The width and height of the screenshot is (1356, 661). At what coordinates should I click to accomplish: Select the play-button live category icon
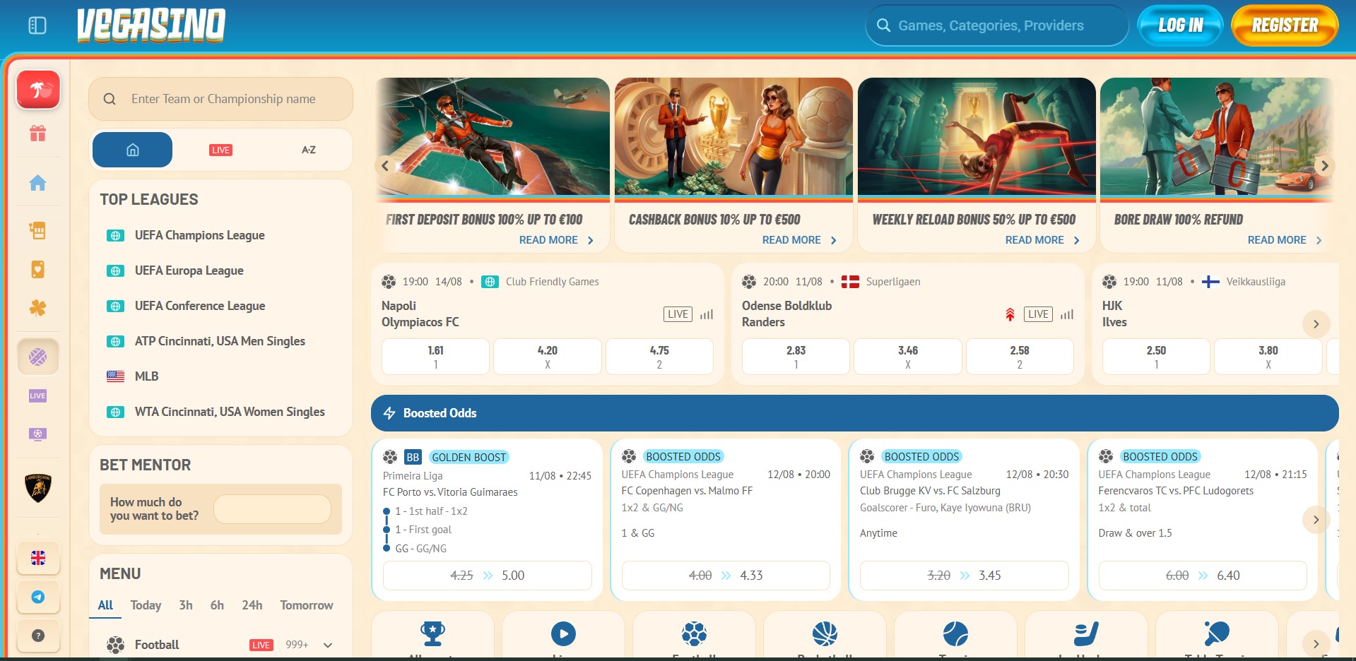pos(563,633)
